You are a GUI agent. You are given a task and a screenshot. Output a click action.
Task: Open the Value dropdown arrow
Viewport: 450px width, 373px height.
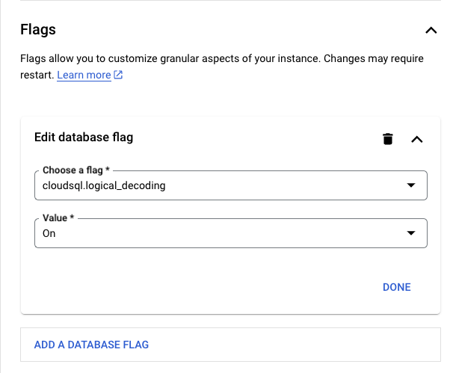[411, 233]
